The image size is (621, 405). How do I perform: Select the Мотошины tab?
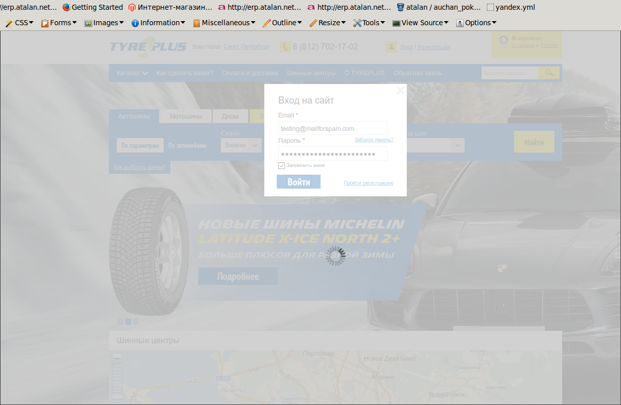(x=186, y=116)
